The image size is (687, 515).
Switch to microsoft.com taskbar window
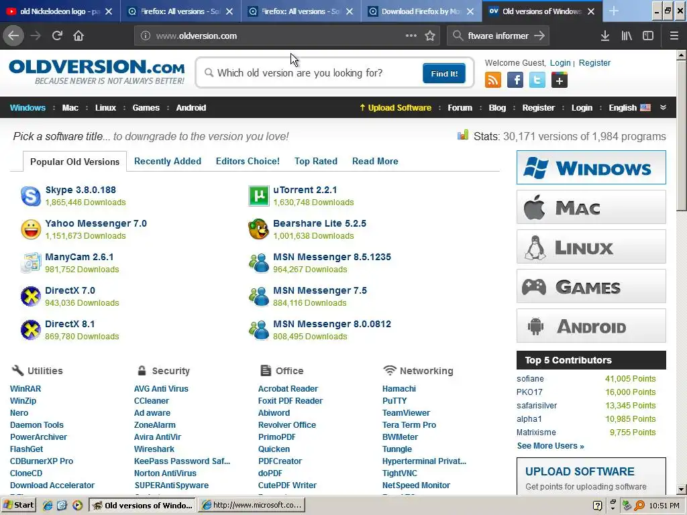click(252, 505)
